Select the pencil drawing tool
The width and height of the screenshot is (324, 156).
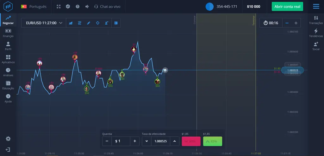[89, 23]
